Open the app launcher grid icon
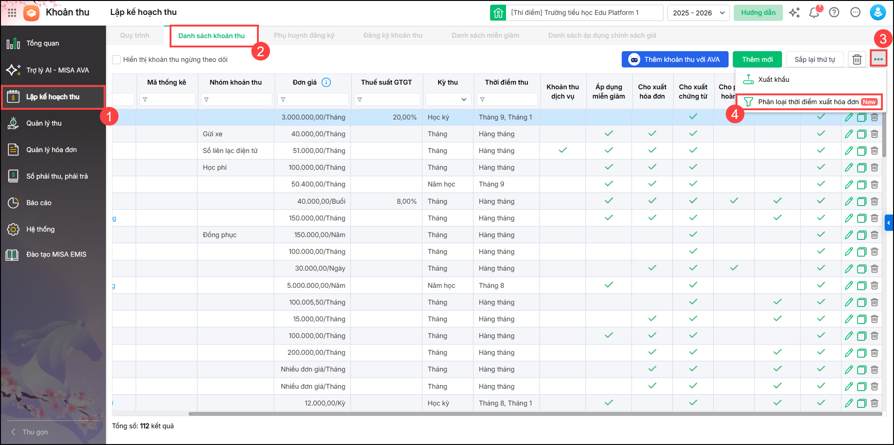 [12, 13]
